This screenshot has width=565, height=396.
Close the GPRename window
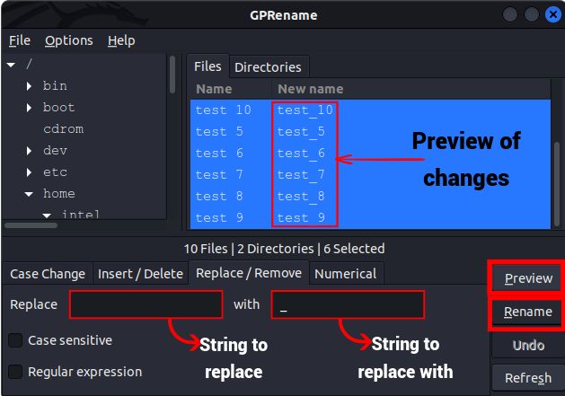pyautogui.click(x=551, y=15)
